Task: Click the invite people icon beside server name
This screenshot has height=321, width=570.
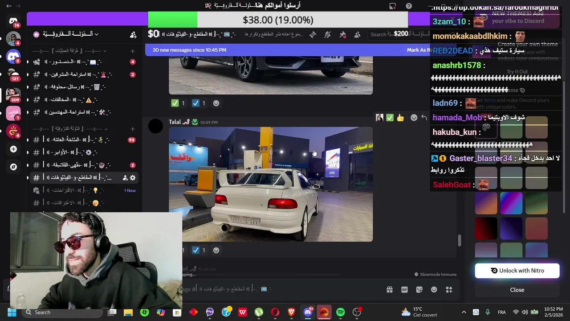Action: pyautogui.click(x=133, y=34)
